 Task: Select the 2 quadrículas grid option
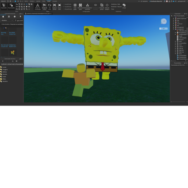click(67, 4)
